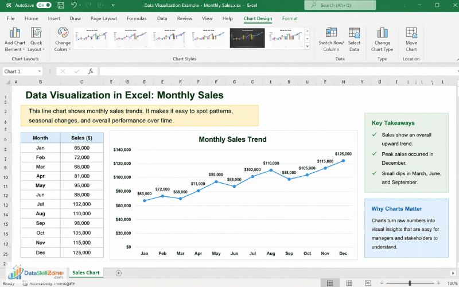Click the Month table header cell
The height and width of the screenshot is (287, 459).
tap(40, 138)
